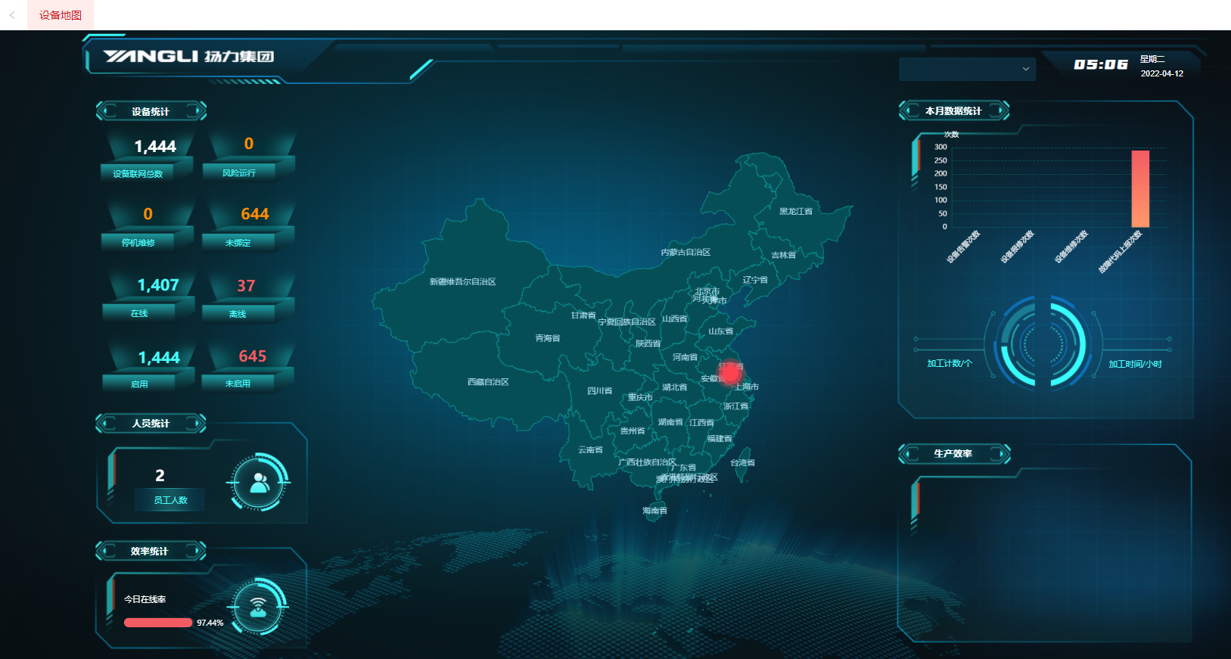Select 台湾省 on the map
1231x659 pixels.
tap(742, 462)
